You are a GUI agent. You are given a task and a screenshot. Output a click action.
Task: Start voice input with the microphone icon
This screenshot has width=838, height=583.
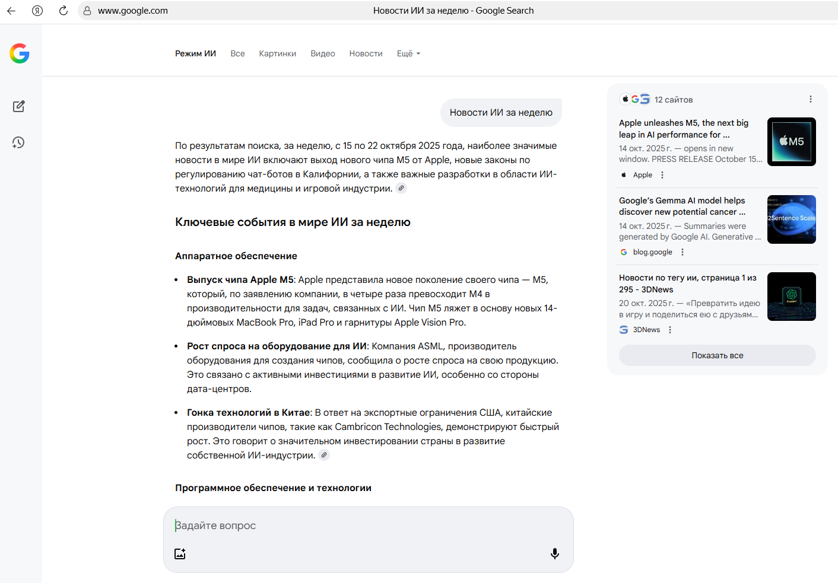click(x=555, y=554)
